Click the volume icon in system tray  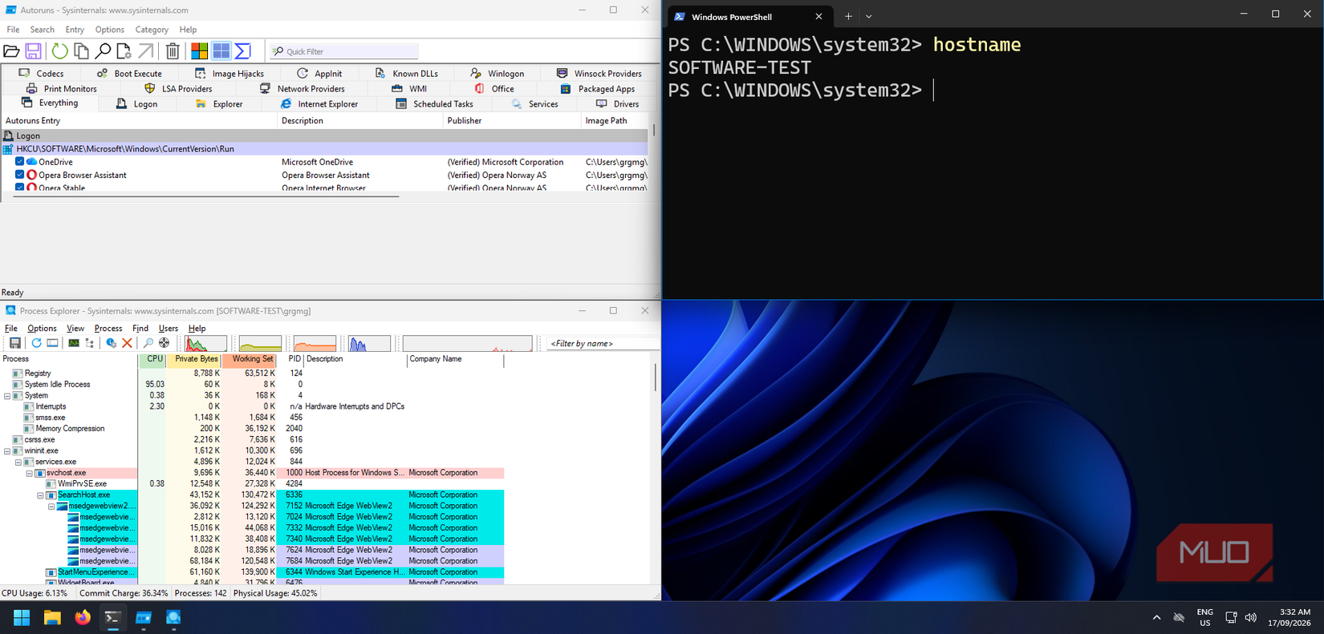1251,618
